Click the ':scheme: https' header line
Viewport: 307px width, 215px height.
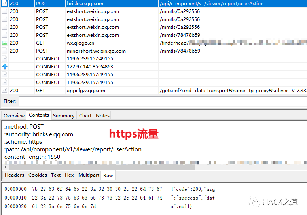click(x=23, y=142)
